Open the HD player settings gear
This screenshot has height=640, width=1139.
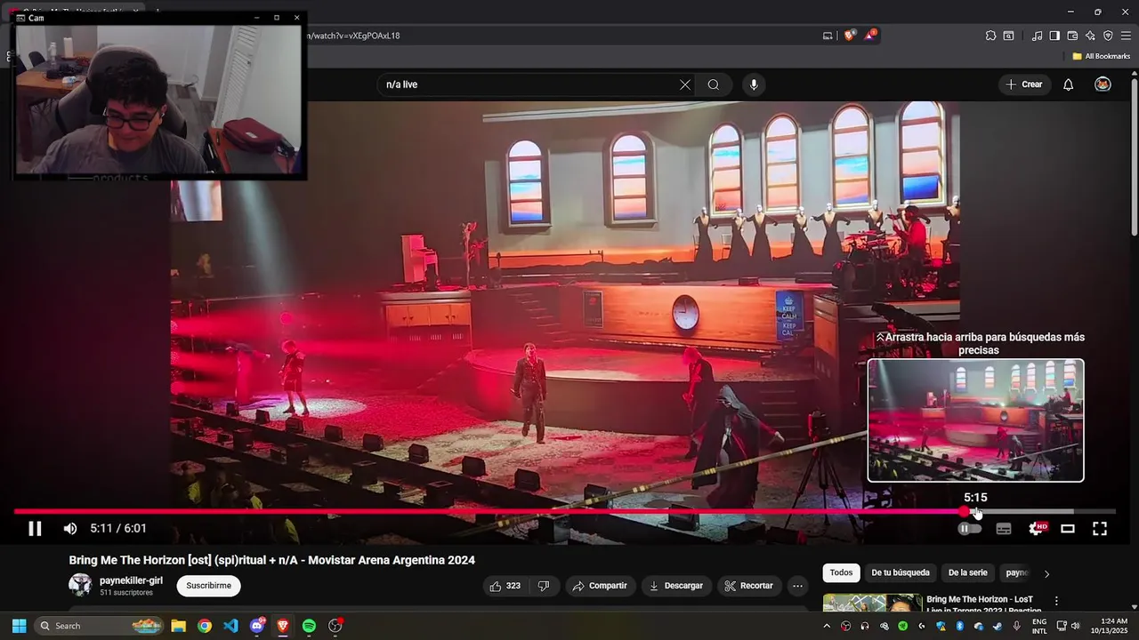1037,529
